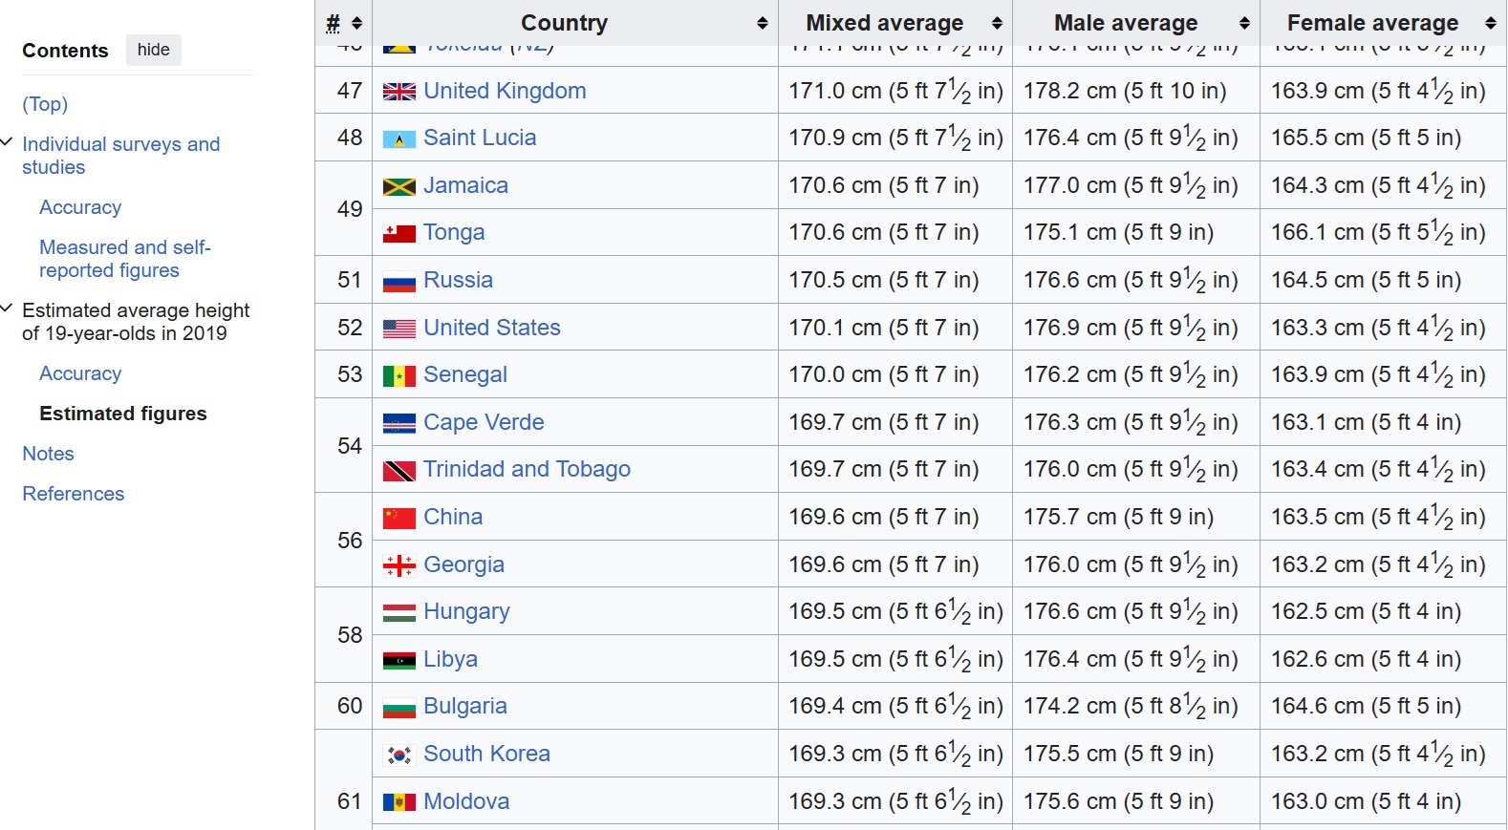Image resolution: width=1508 pixels, height=830 pixels.
Task: Click the China flag icon
Action: pyautogui.click(x=399, y=519)
